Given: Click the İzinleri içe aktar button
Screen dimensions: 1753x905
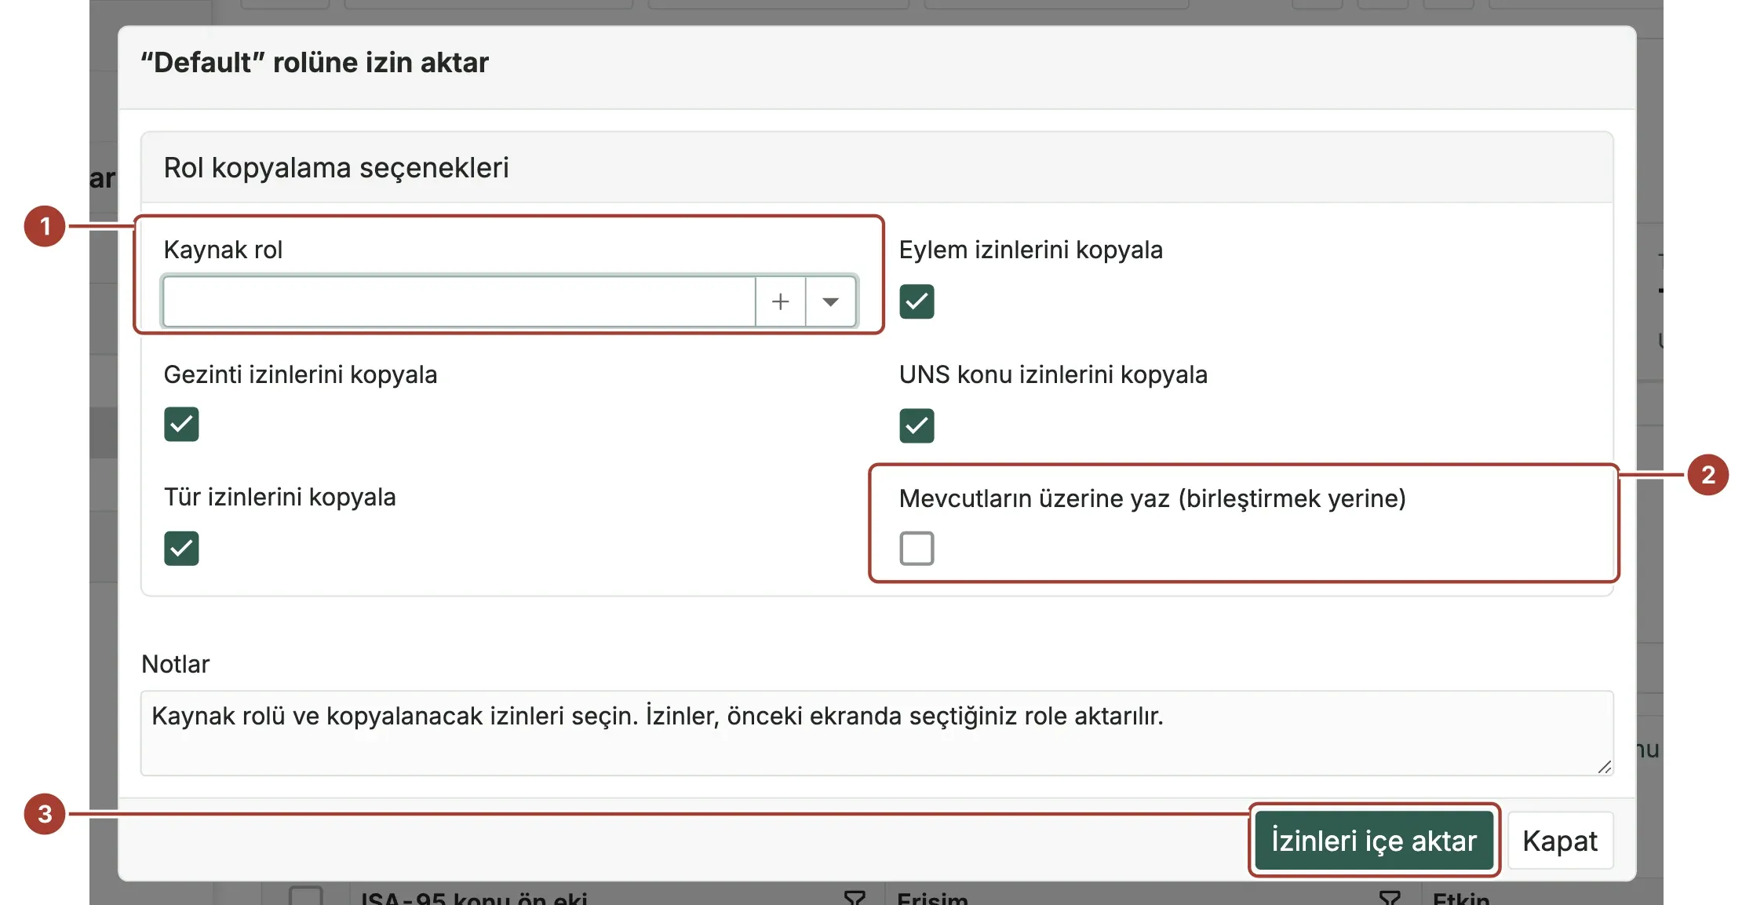Looking at the screenshot, I should (1374, 841).
